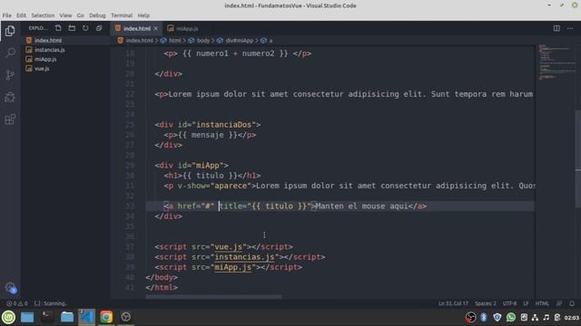581x326 pixels.
Task: Click the Scanning status bar item
Action: point(51,303)
